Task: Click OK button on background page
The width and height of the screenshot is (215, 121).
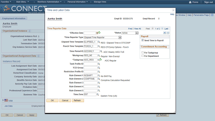Action: click(7, 115)
